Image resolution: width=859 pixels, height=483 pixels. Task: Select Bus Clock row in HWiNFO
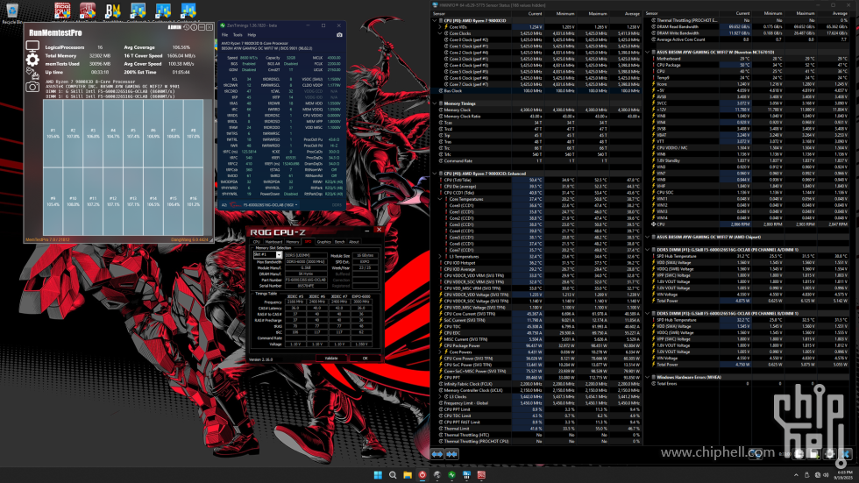536,90
